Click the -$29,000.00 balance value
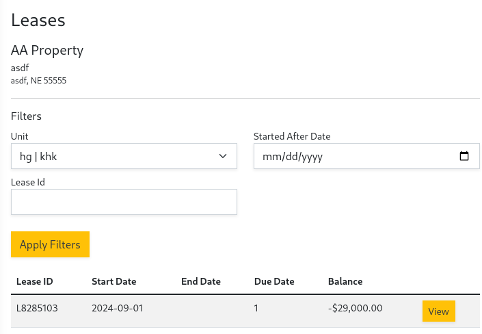The image size is (482, 334). click(x=355, y=309)
